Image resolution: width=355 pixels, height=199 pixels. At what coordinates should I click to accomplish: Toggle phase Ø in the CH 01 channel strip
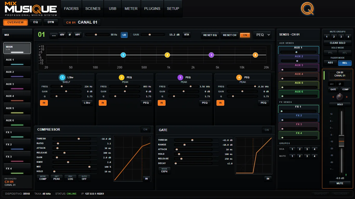[340, 84]
